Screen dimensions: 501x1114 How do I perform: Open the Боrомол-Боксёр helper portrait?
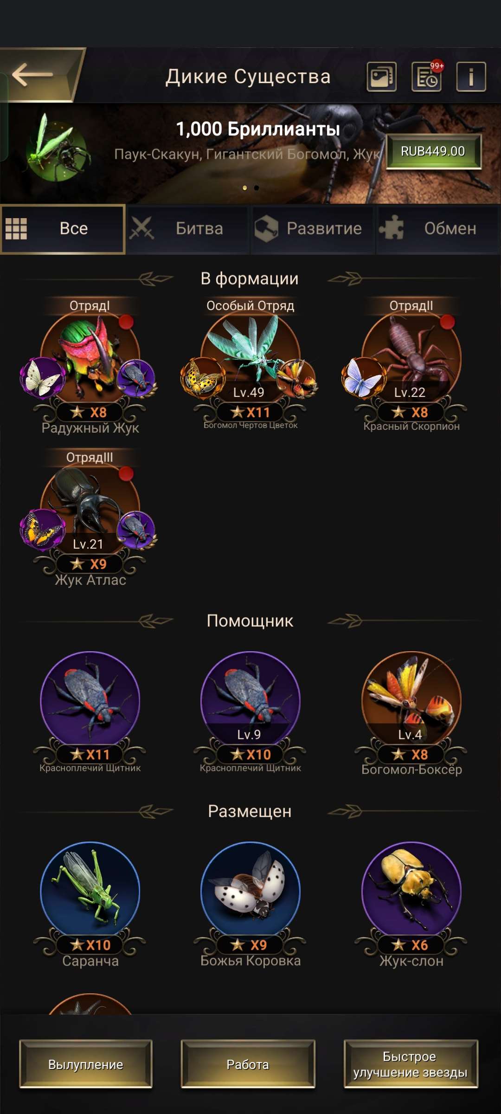[411, 712]
